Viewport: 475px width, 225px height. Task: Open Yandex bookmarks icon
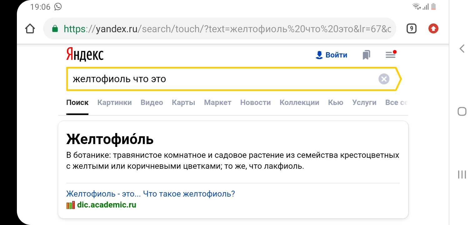pos(366,55)
